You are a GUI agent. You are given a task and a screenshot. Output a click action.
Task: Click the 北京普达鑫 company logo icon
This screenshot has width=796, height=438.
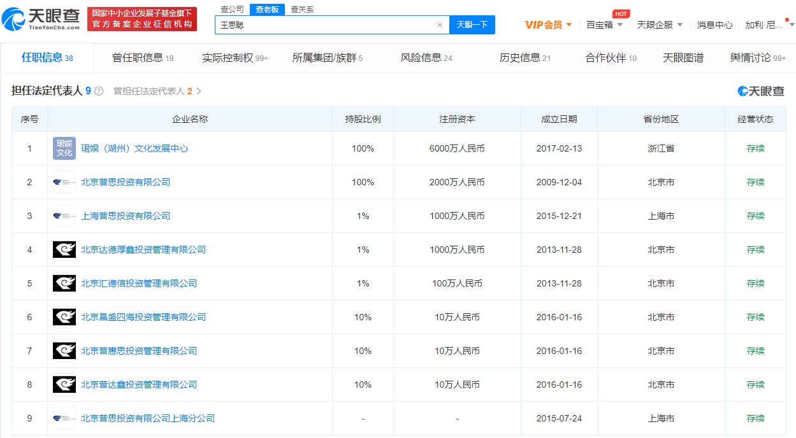64,385
